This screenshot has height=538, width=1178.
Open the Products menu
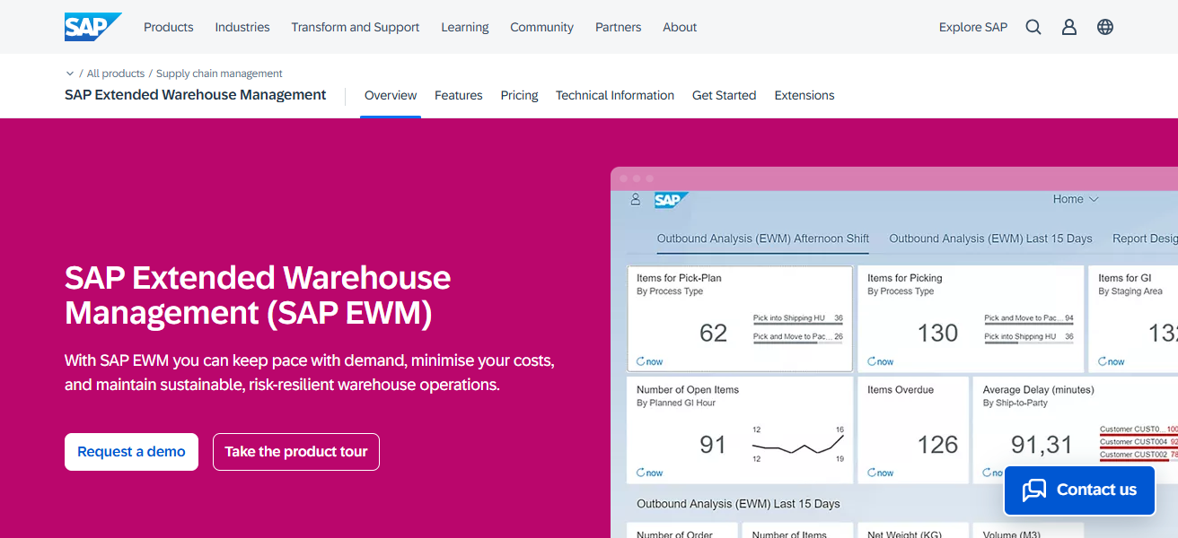pyautogui.click(x=169, y=27)
